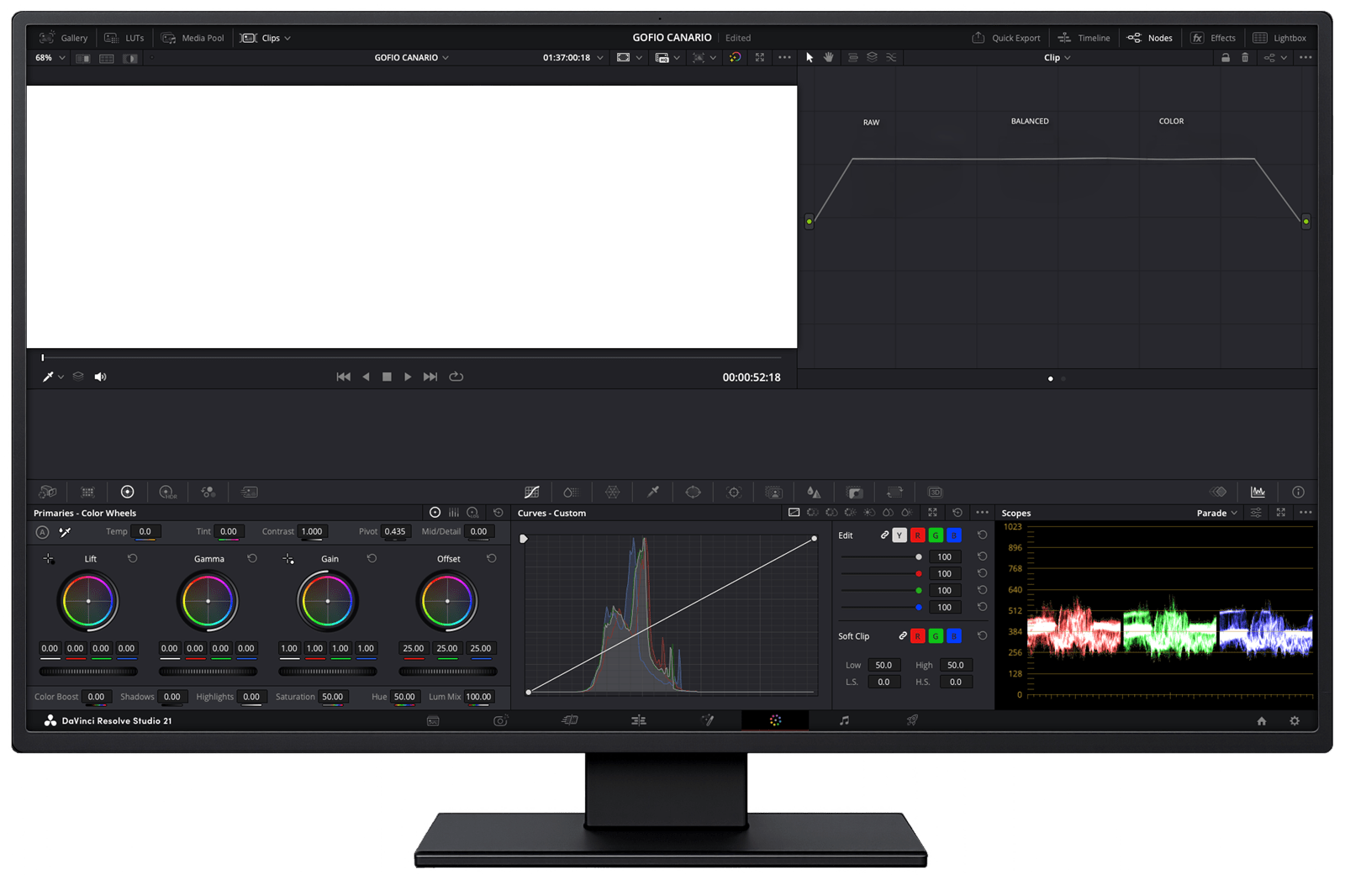Image resolution: width=1345 pixels, height=875 pixels.
Task: Open the Color Warper palette icon
Action: click(613, 493)
